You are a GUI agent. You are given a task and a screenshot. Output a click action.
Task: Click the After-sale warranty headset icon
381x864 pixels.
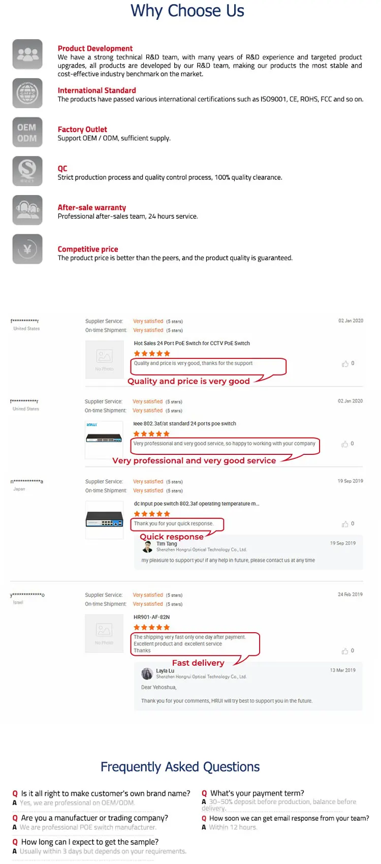coord(27,210)
